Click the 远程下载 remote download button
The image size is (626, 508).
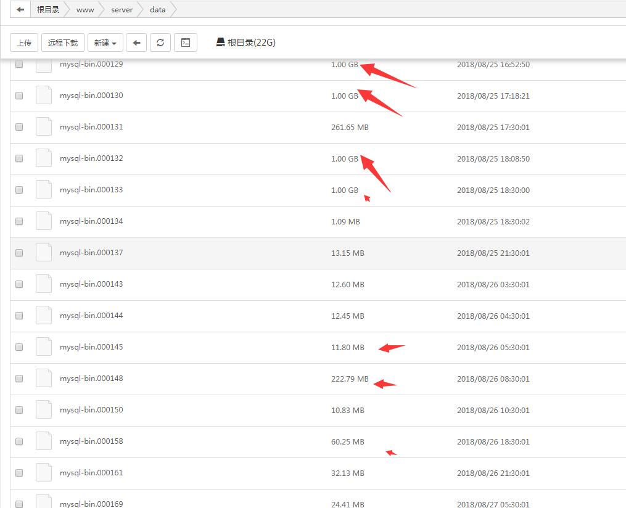(63, 43)
